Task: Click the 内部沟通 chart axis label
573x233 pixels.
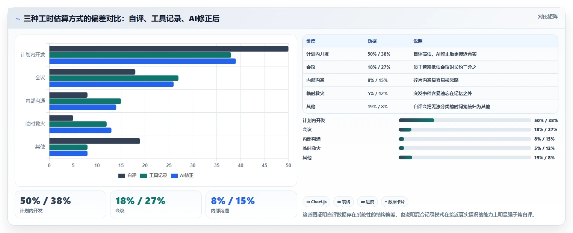Action: coord(35,101)
